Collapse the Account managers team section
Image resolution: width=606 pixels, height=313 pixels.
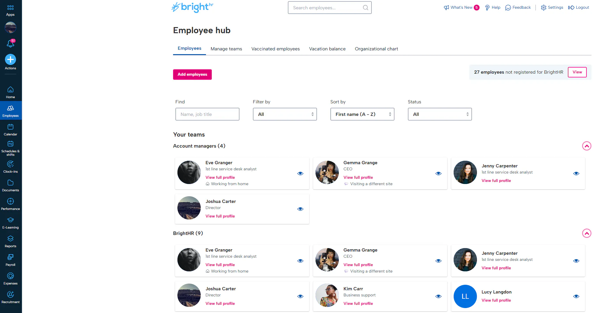(x=587, y=146)
